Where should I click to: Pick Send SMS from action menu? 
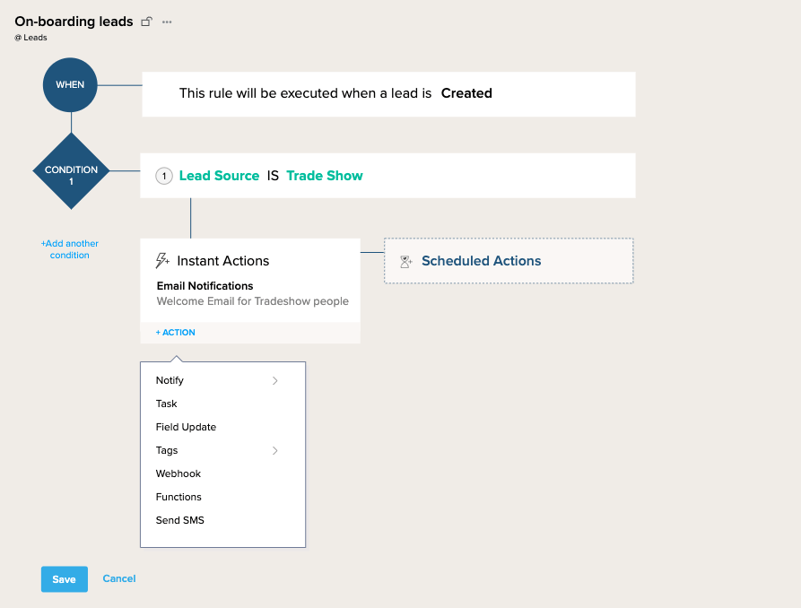180,520
